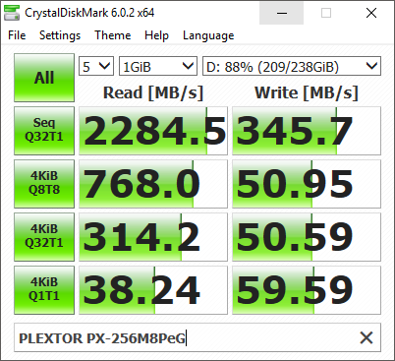Clear the comment field with the X icon
395x361 pixels.
pos(367,337)
